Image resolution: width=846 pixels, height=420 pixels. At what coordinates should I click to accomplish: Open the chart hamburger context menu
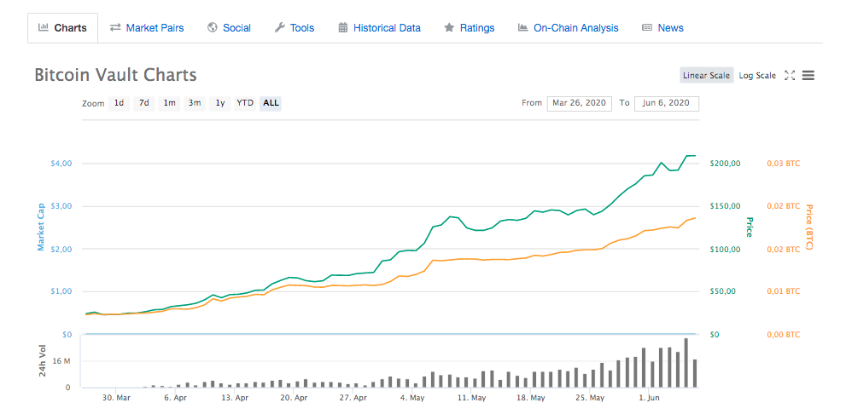coord(808,75)
